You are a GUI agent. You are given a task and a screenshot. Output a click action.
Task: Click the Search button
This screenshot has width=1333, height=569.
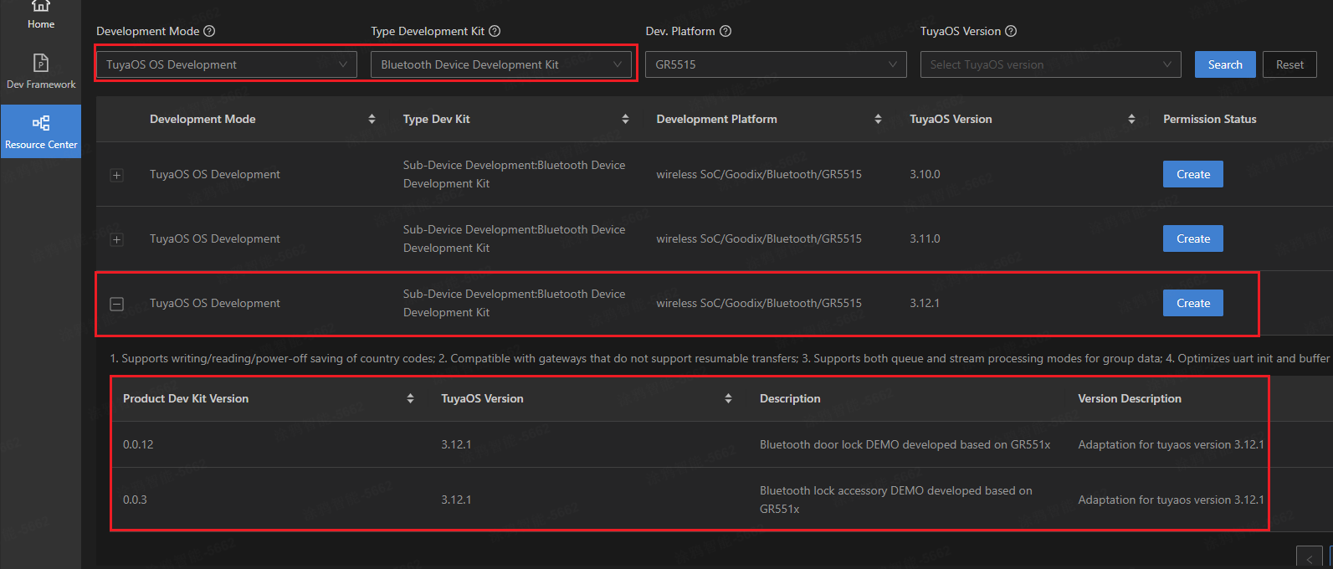coord(1225,64)
